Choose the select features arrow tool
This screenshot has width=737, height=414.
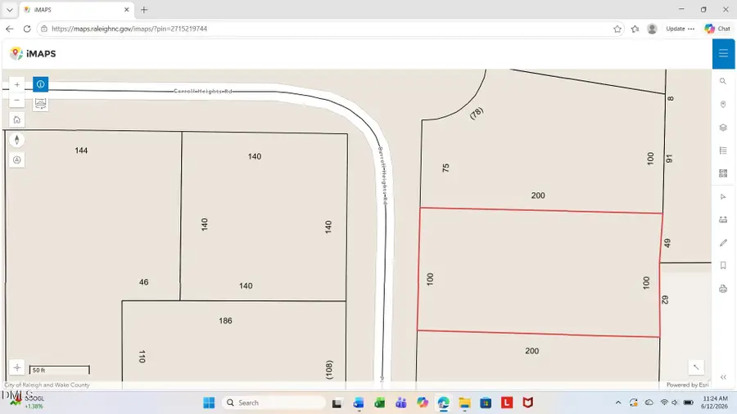(x=723, y=196)
